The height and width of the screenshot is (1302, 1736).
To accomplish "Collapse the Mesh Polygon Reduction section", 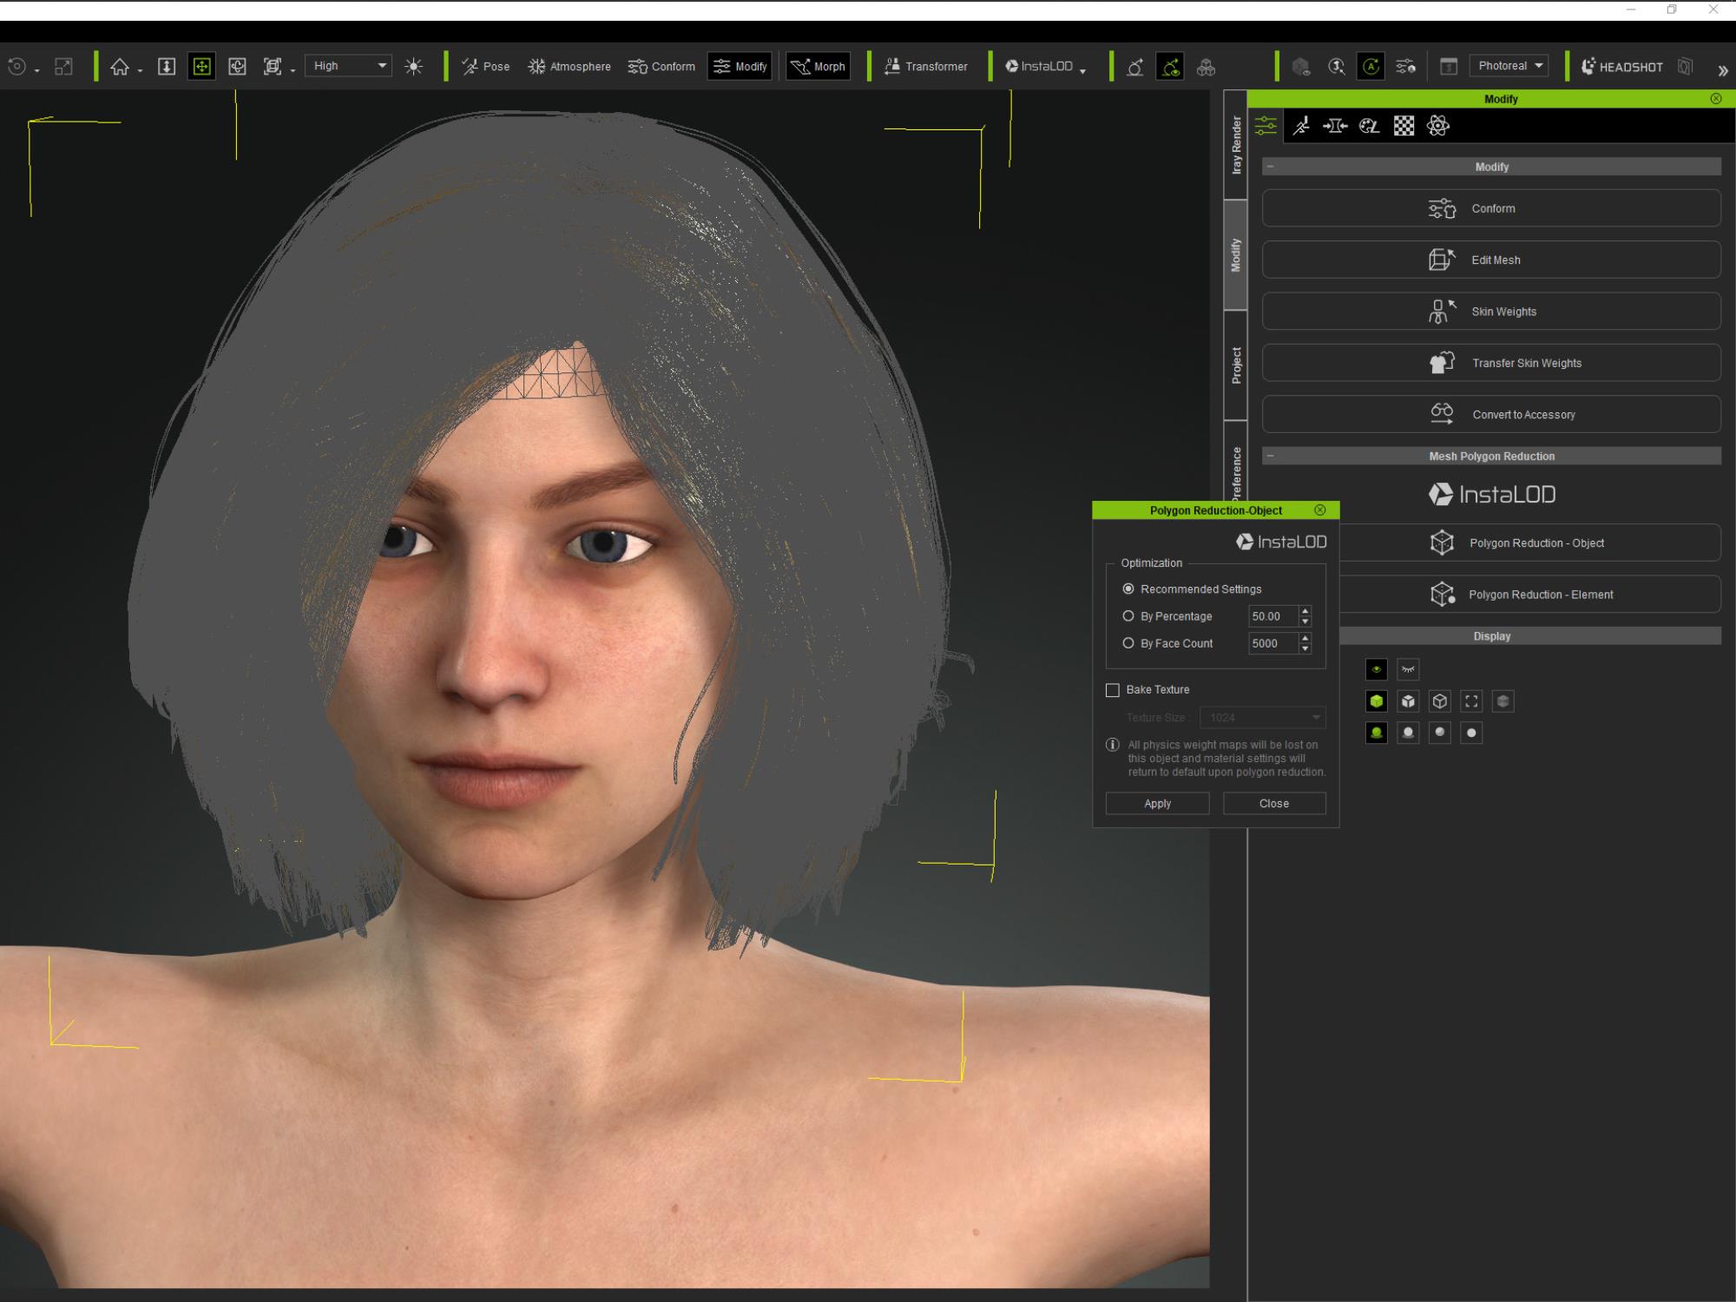I will pos(1271,456).
